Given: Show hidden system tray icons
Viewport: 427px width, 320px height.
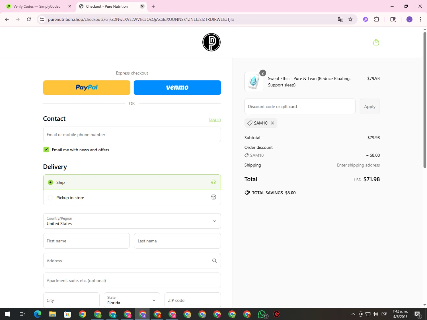Looking at the screenshot, I should (353, 314).
